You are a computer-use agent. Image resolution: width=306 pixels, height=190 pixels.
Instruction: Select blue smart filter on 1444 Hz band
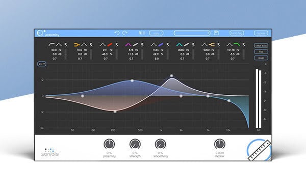[161, 45]
